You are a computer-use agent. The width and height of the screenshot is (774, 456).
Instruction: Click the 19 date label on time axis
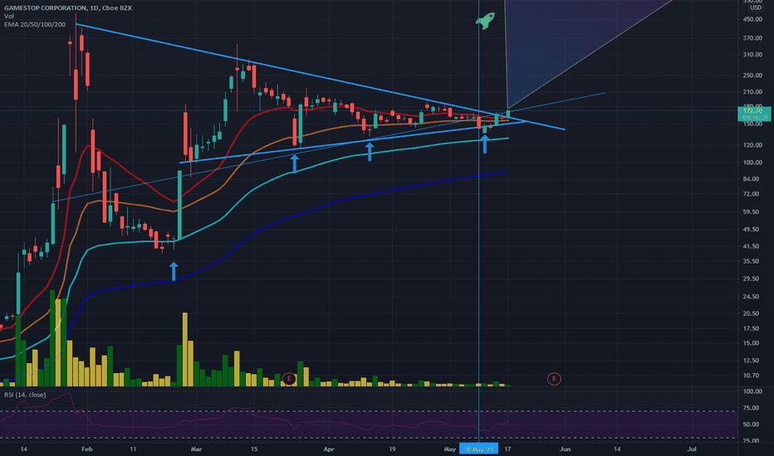tap(392, 449)
